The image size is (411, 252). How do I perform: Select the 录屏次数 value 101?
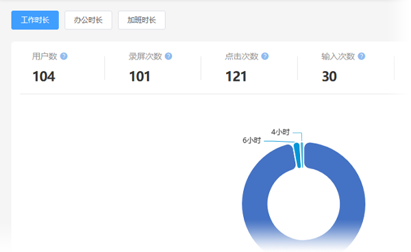140,77
